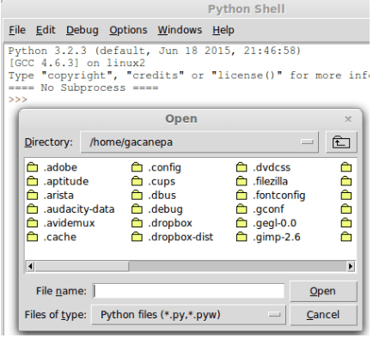Open the Options menu
373x338 pixels.
pyautogui.click(x=128, y=30)
